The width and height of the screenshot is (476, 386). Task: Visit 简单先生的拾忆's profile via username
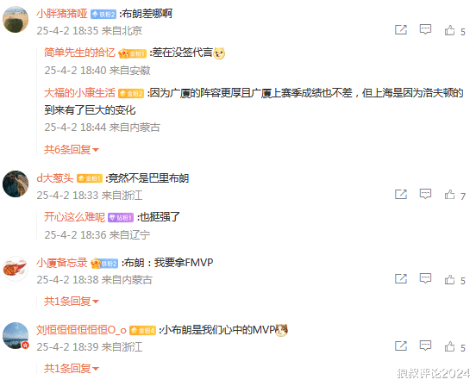pos(80,53)
